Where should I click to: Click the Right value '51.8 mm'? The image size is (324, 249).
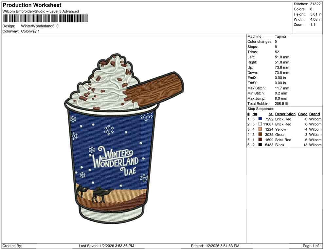tap(282, 62)
